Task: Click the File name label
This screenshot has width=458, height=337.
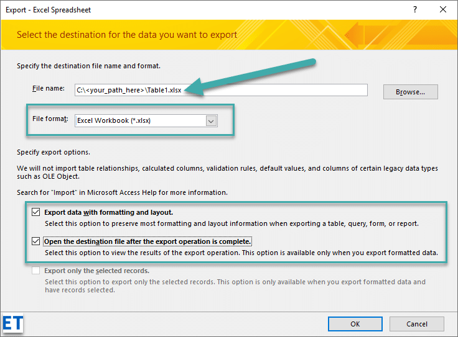Action: coord(49,88)
